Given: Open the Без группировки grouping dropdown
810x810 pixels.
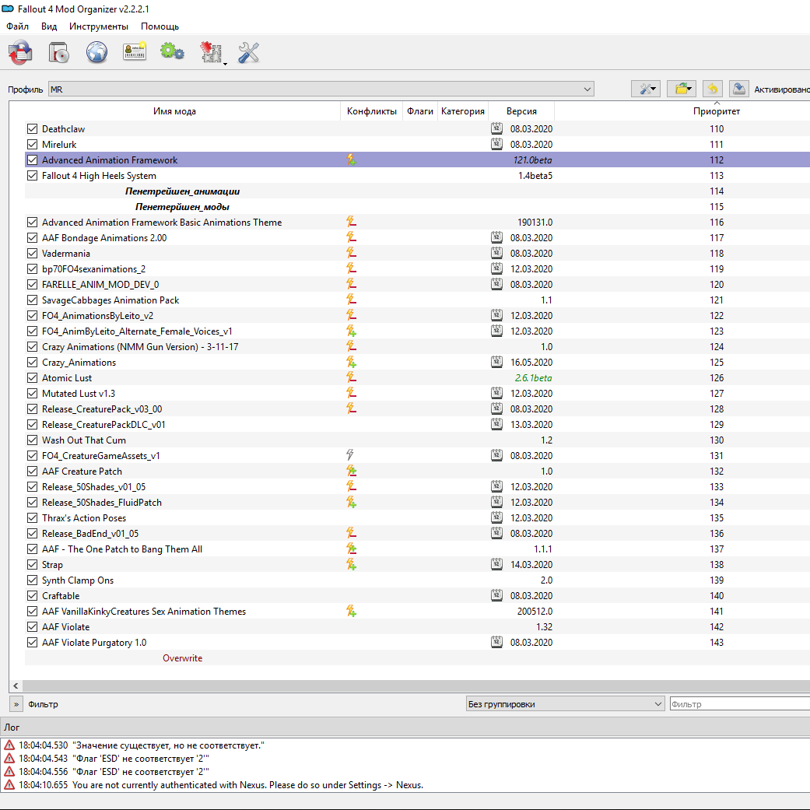Looking at the screenshot, I should coord(565,703).
